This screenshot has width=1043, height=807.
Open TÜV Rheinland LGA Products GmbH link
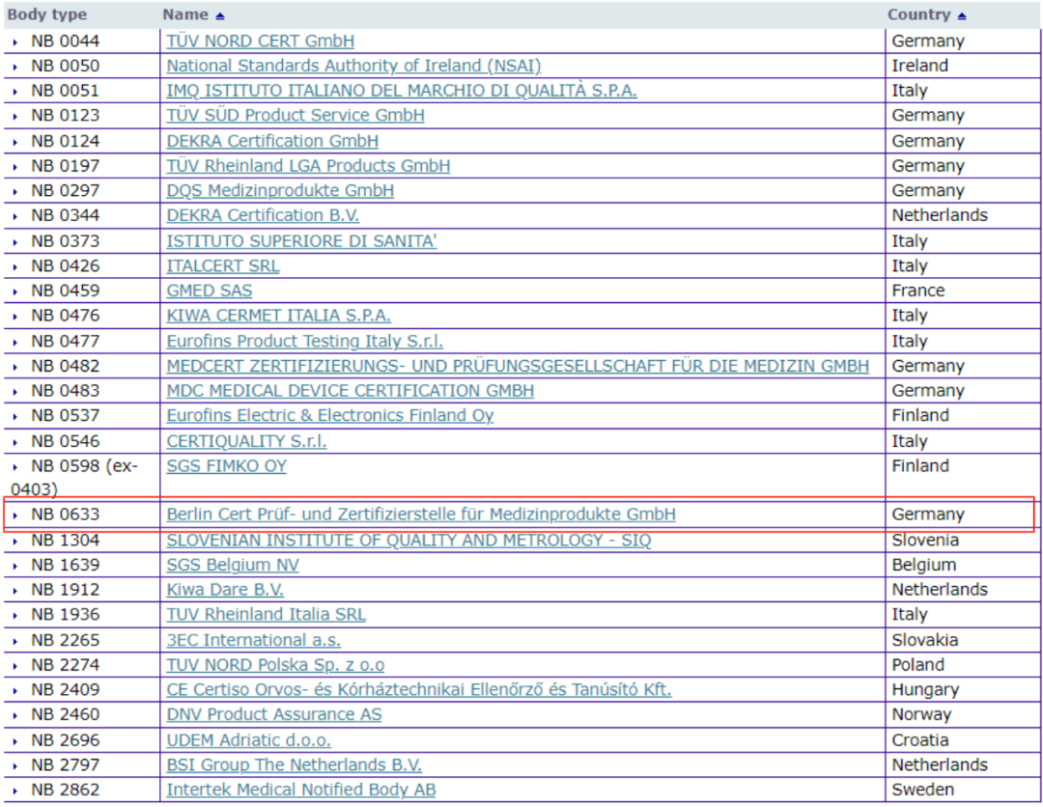pyautogui.click(x=308, y=165)
